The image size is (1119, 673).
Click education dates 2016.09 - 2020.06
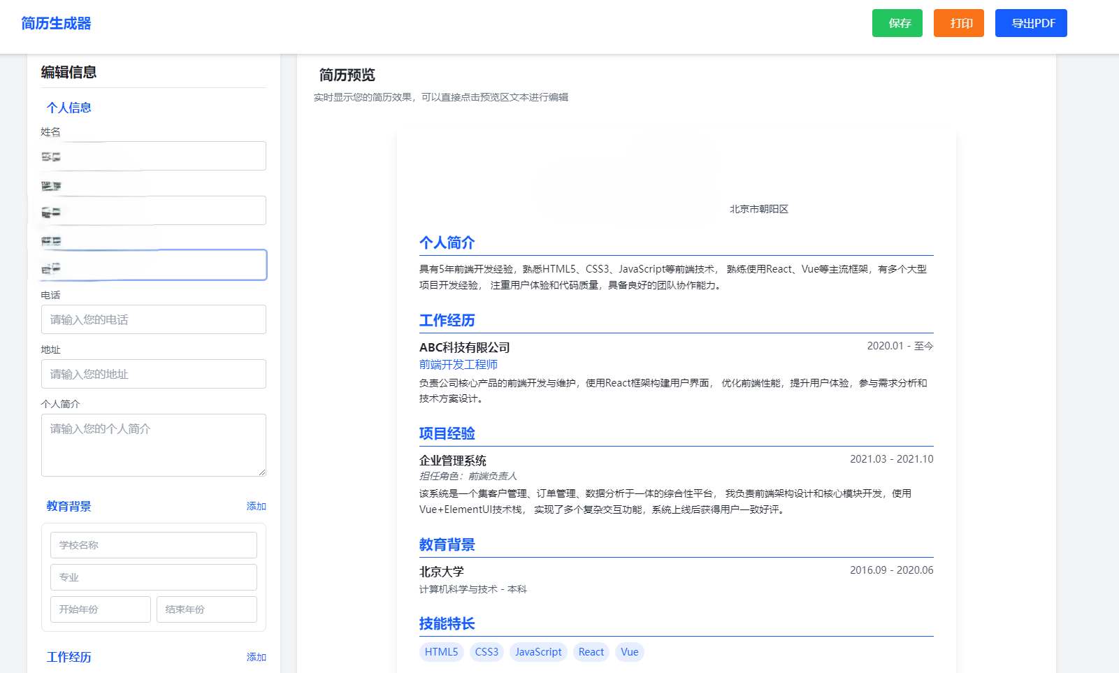(892, 570)
